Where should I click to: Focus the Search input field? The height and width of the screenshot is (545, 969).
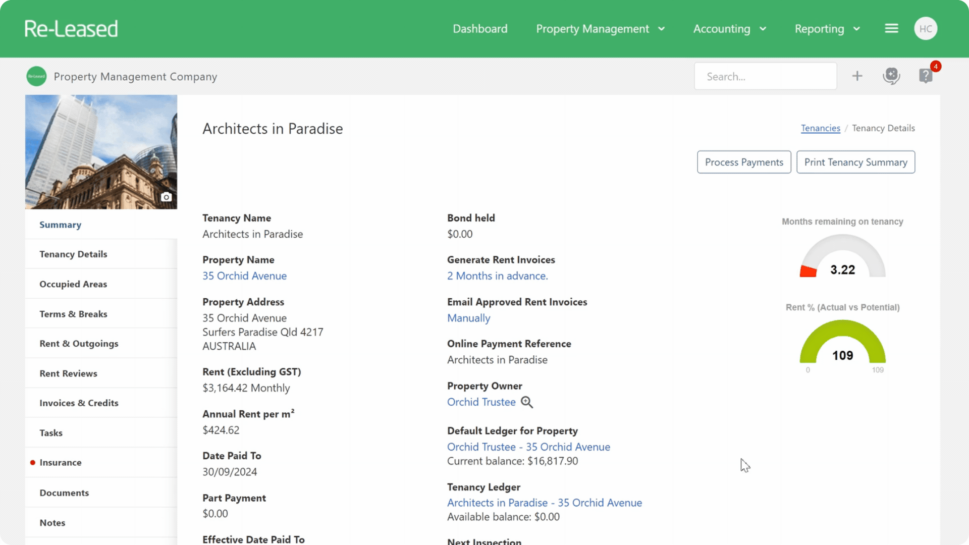[x=765, y=76]
